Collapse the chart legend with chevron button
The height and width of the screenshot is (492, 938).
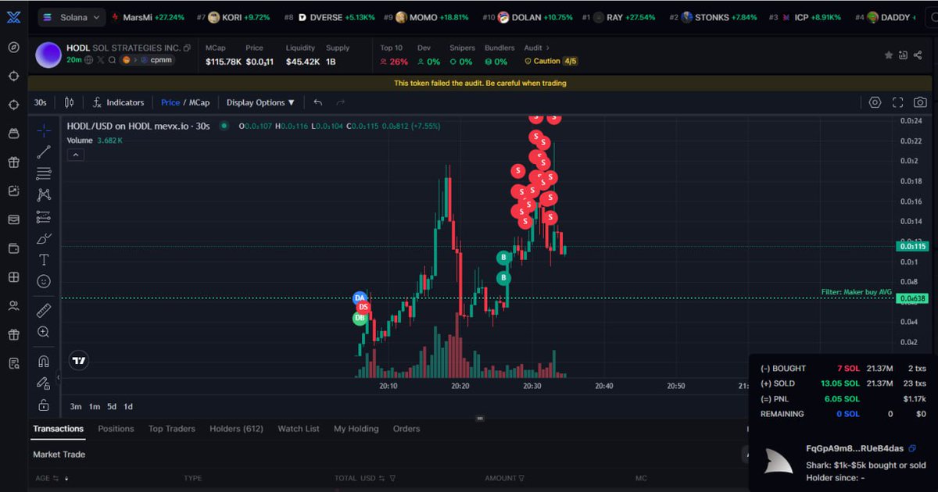click(75, 155)
